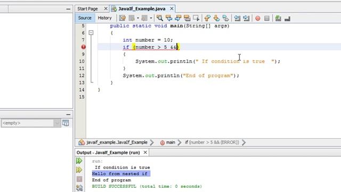Screen dimensions: 341x192
Task: Switch to Source view
Action: coord(85,18)
